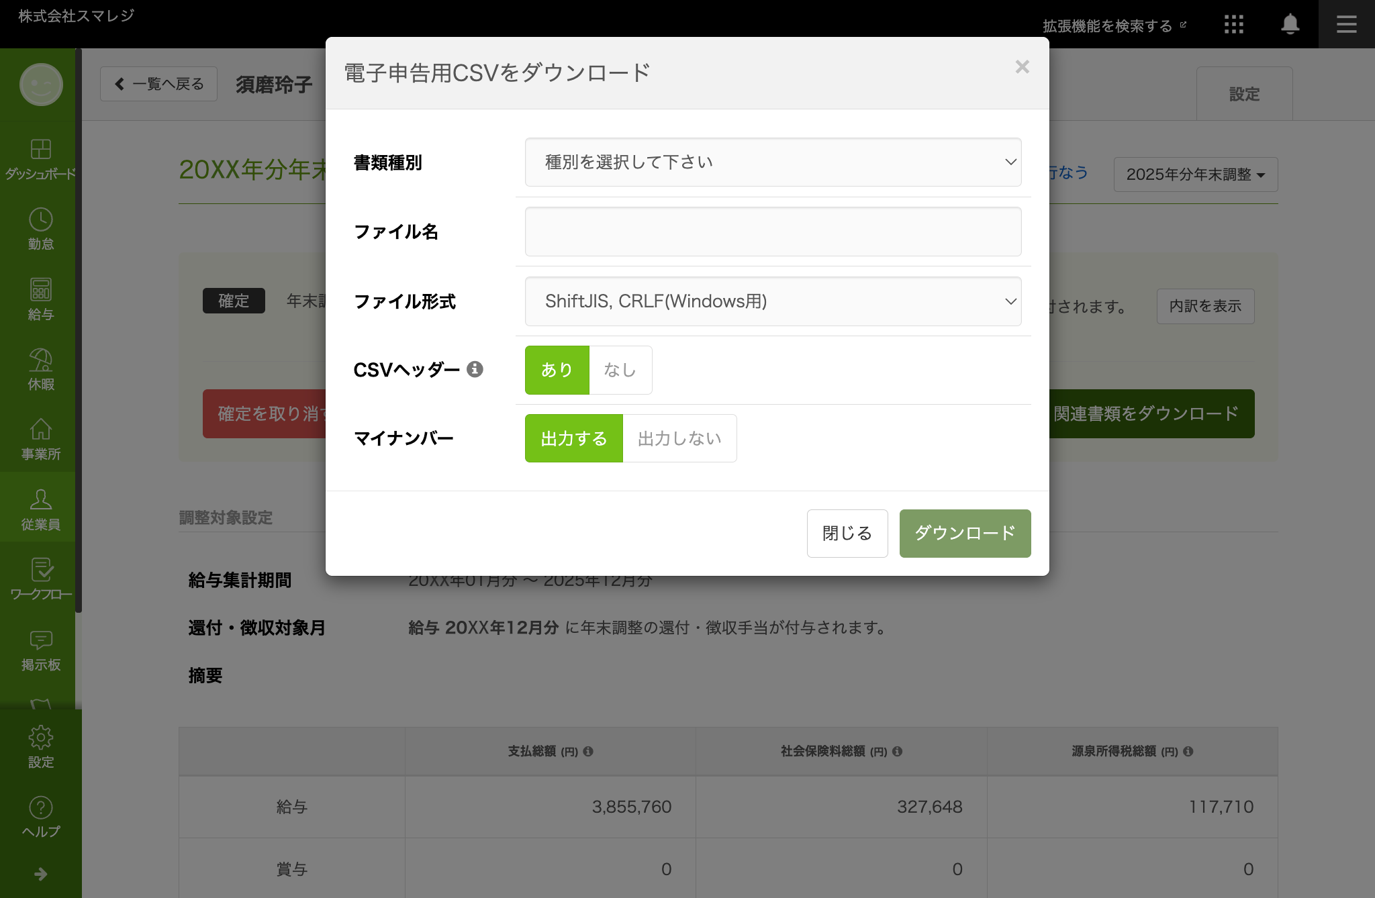The height and width of the screenshot is (898, 1375).
Task: Switch to the 設定 tab
Action: 1244,95
